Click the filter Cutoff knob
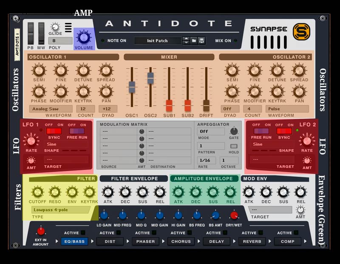340x264 pixels. 37,192
